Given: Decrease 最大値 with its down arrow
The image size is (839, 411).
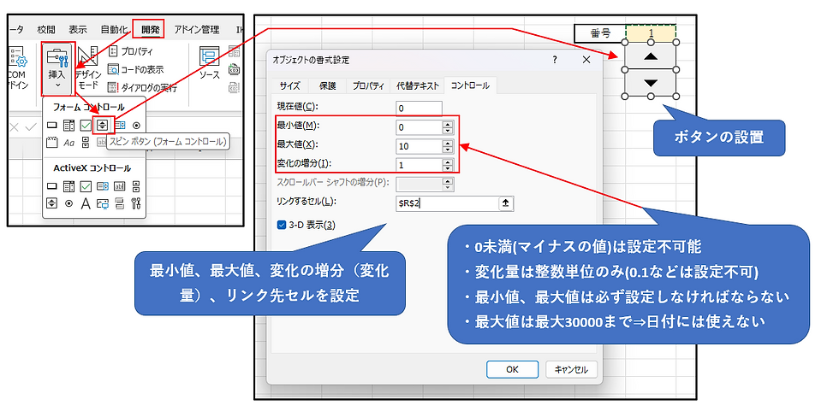Looking at the screenshot, I should click(449, 150).
